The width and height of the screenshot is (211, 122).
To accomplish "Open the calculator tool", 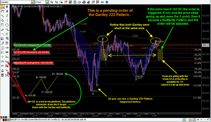I will click(x=2, y=75).
